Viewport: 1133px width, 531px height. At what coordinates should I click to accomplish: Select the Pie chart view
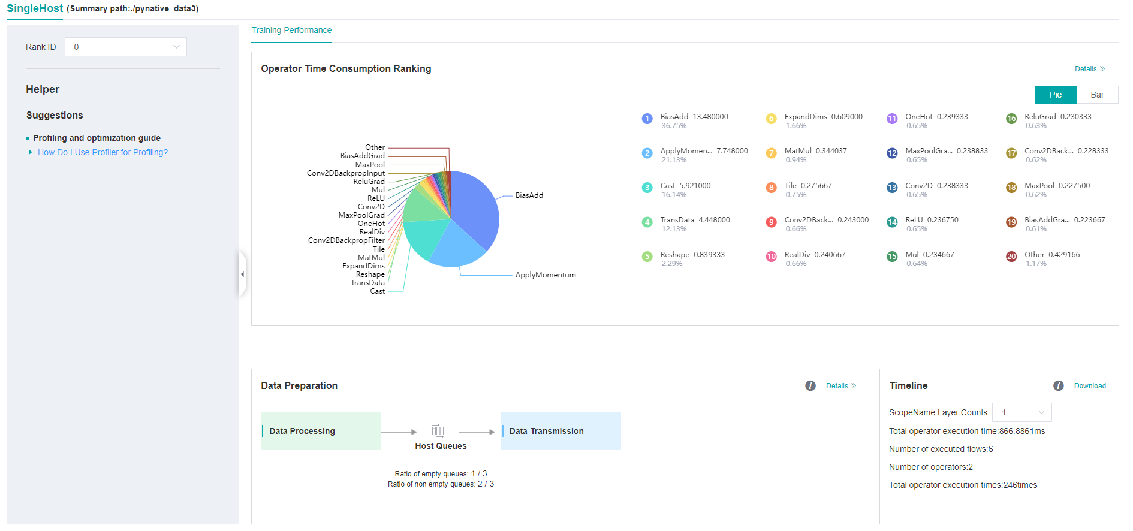click(1055, 95)
